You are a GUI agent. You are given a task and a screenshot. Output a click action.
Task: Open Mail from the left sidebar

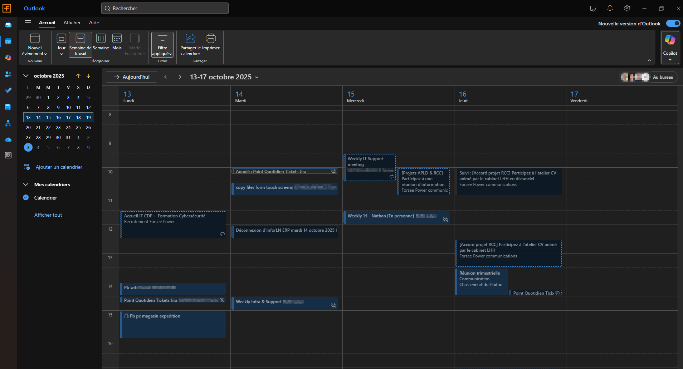pyautogui.click(x=8, y=24)
